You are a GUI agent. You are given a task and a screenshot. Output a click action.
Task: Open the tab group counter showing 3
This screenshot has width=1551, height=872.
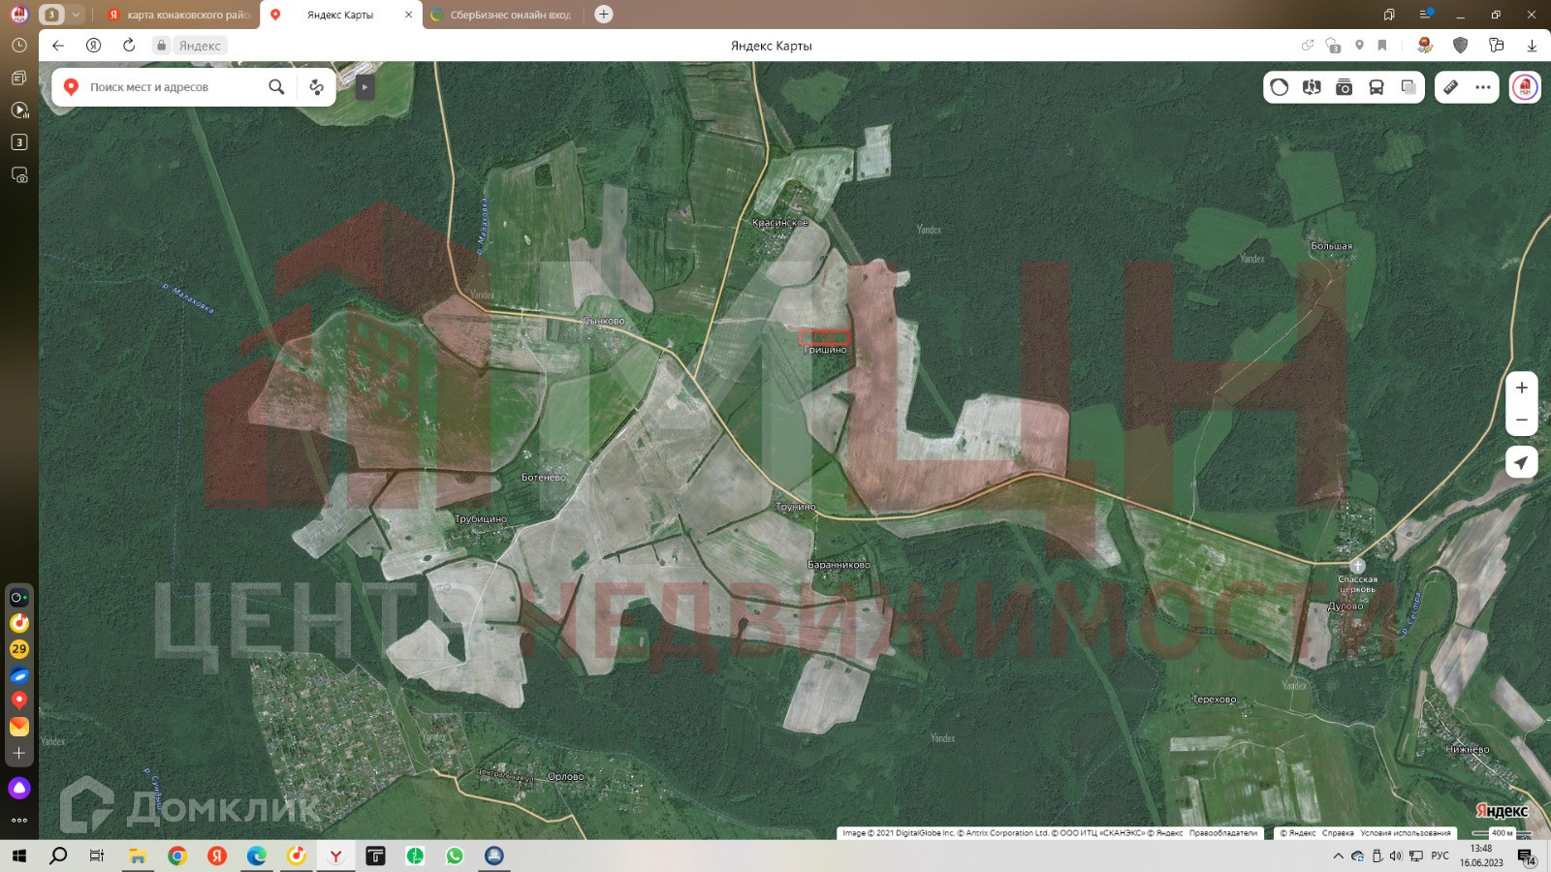pos(51,15)
